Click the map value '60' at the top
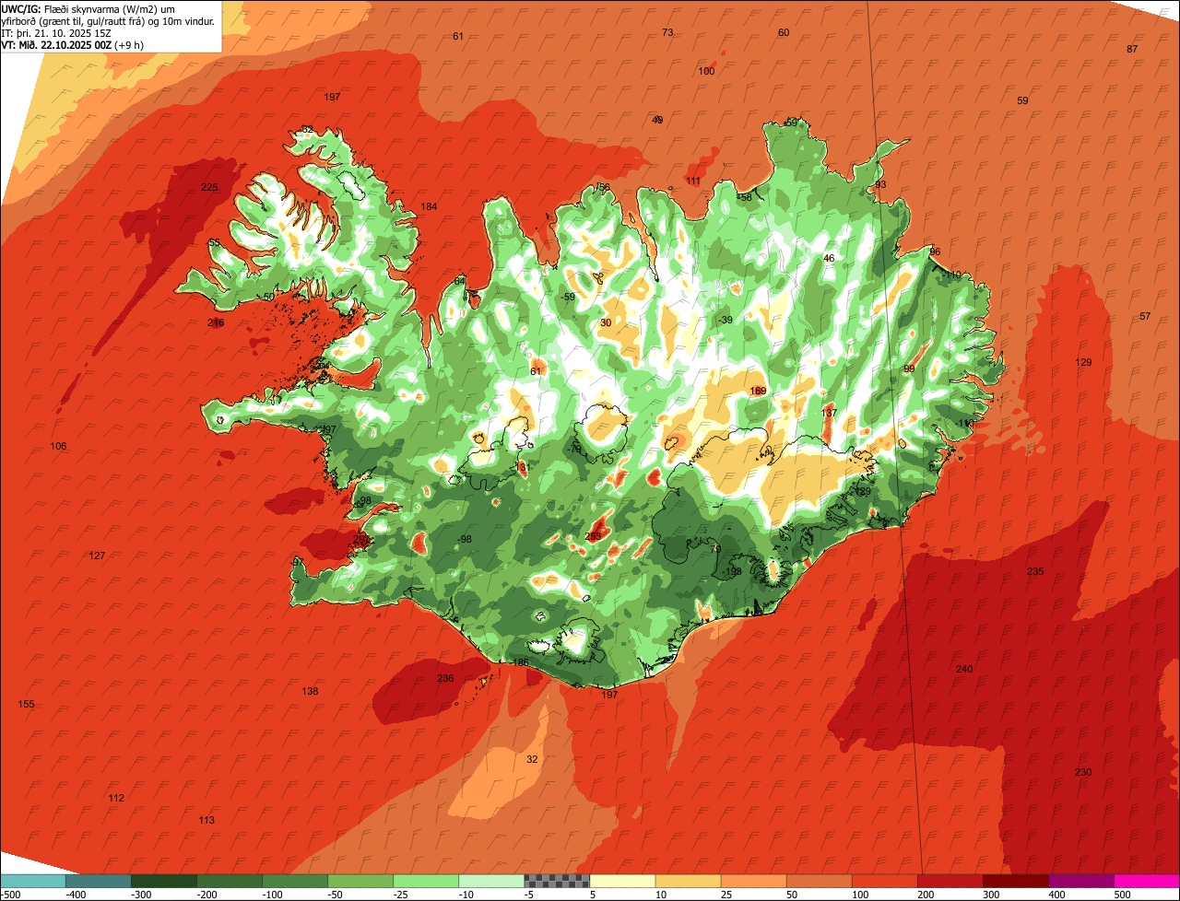This screenshot has width=1180, height=901. click(x=784, y=32)
